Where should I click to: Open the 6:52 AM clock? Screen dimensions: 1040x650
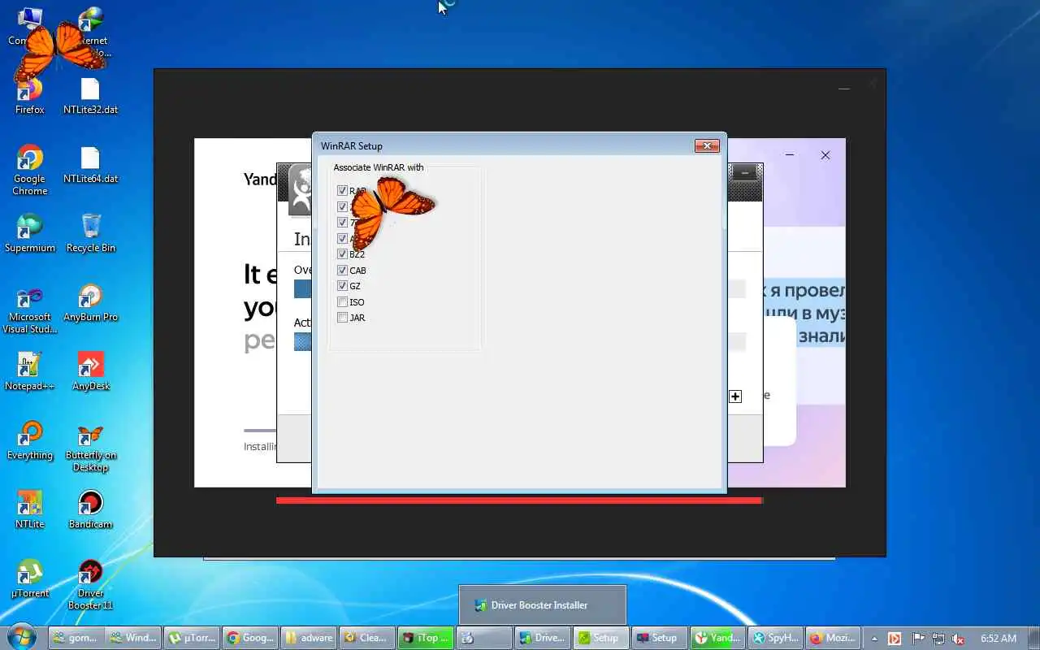(x=999, y=639)
